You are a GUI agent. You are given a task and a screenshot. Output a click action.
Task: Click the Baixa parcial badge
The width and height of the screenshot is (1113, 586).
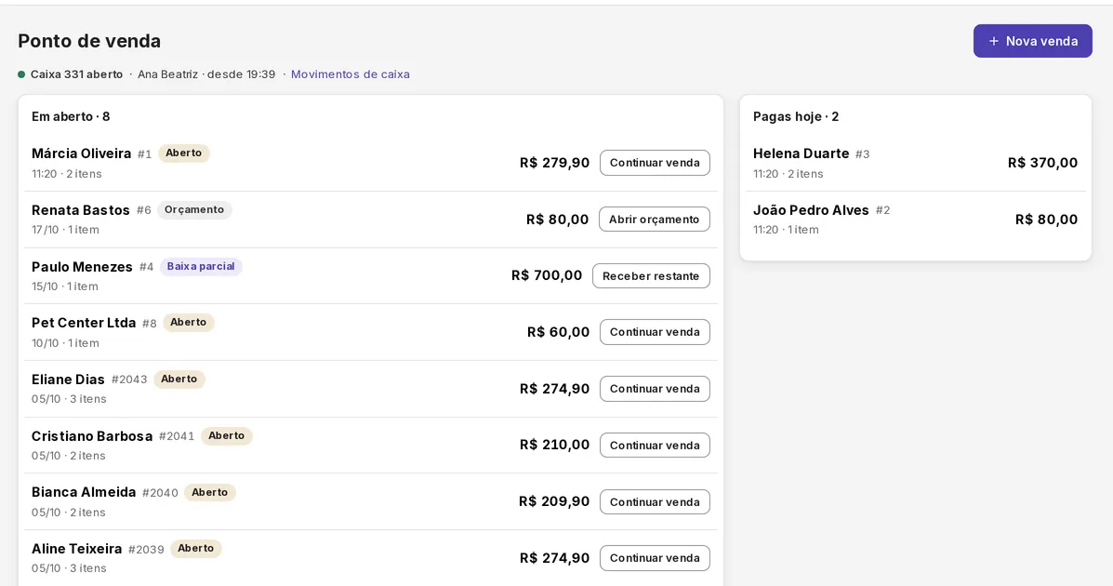click(x=201, y=266)
